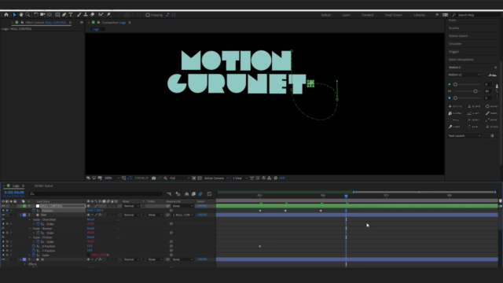The height and width of the screenshot is (283, 503).
Task: Click the ORBIT button in Motion 2
Action: coord(474,120)
